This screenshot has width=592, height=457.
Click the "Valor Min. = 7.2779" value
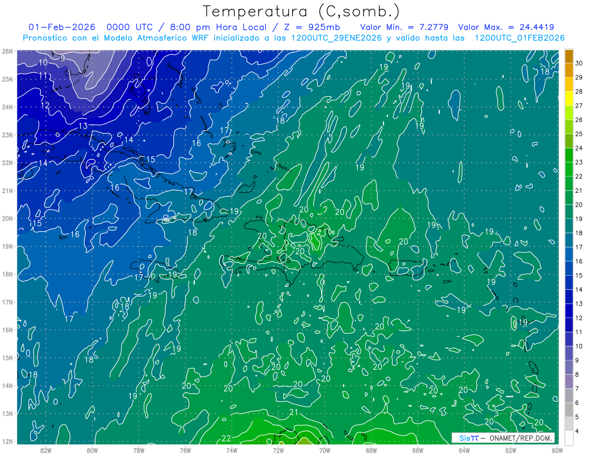click(404, 27)
